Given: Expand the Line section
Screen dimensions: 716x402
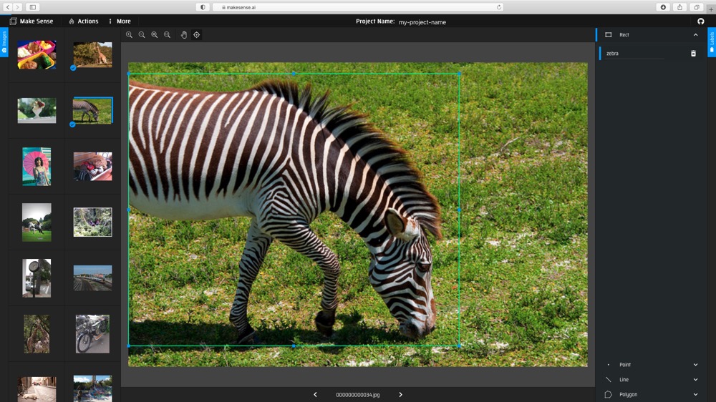Looking at the screenshot, I should (x=695, y=380).
